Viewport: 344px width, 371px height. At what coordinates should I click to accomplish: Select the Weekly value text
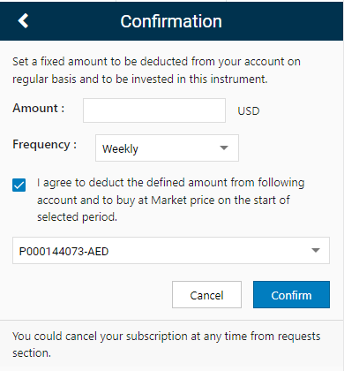click(120, 149)
